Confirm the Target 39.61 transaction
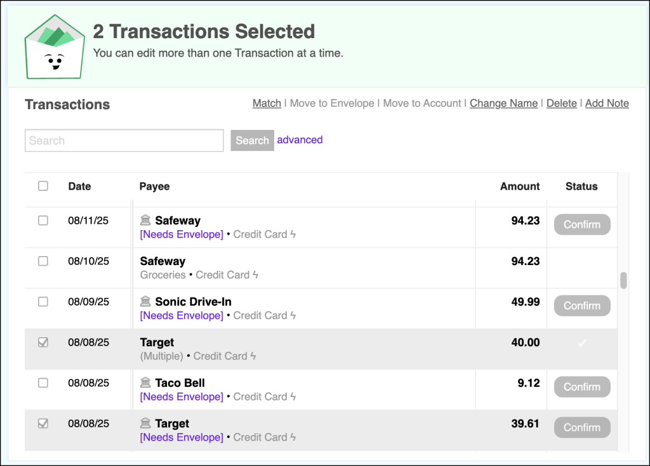 582,427
